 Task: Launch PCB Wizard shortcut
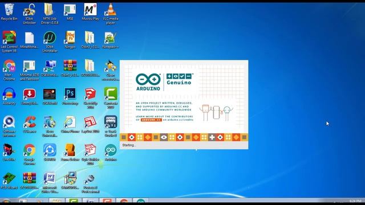pos(9,181)
